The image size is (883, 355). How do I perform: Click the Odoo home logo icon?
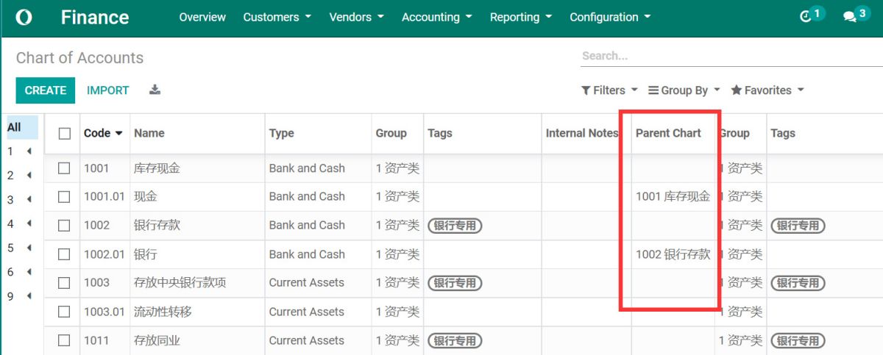[24, 17]
